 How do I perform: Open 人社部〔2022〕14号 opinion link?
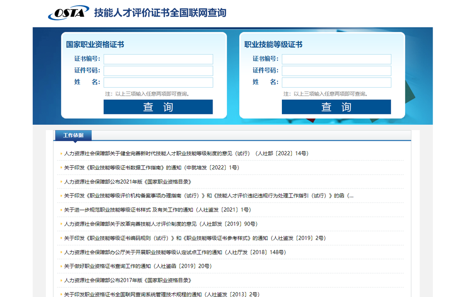(186, 154)
